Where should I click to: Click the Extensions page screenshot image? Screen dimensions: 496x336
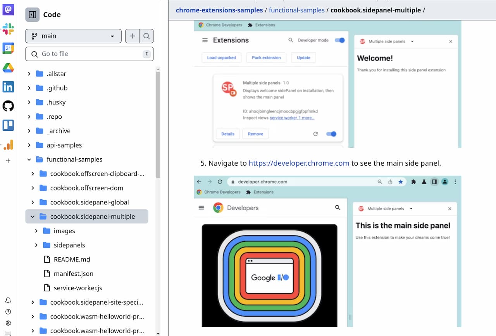[x=327, y=84]
